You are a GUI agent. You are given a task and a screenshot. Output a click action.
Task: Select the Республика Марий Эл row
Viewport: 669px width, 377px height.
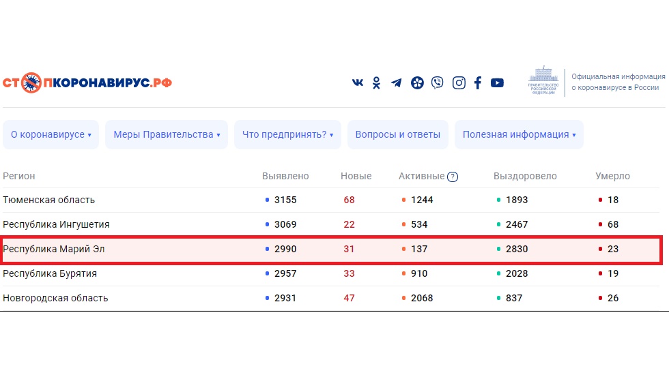[54, 250]
